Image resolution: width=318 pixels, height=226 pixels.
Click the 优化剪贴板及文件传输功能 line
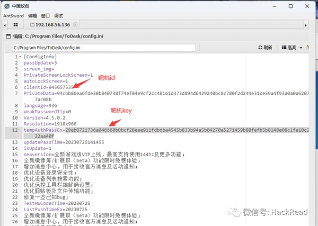click(x=58, y=191)
